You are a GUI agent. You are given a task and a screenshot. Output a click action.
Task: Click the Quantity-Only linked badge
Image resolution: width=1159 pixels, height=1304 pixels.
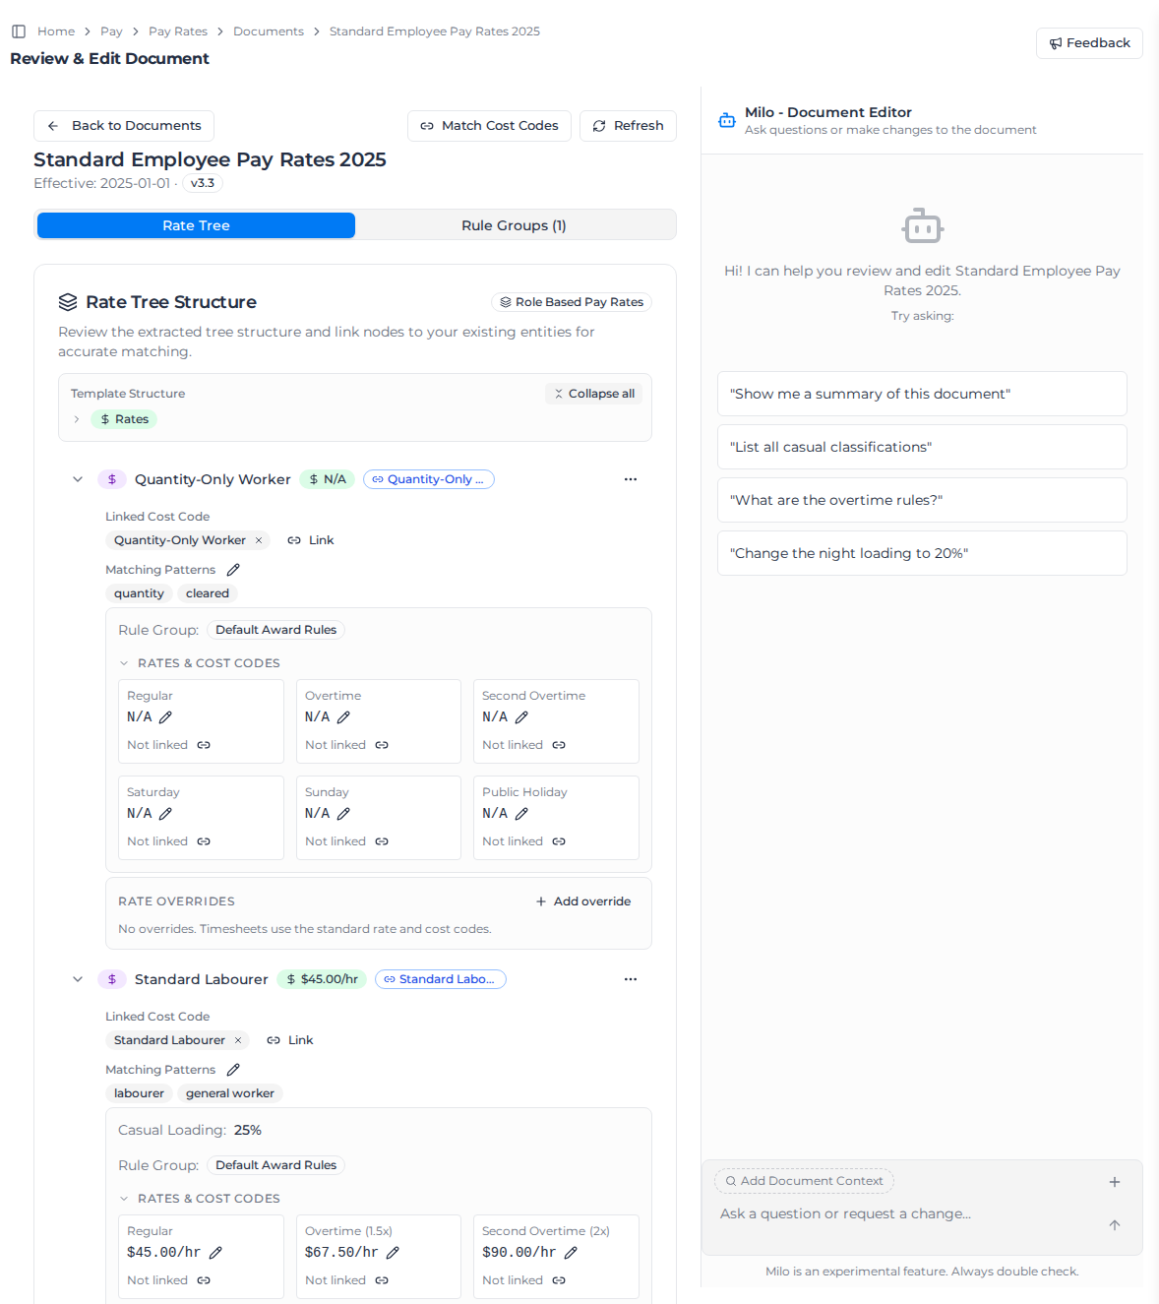coord(429,479)
